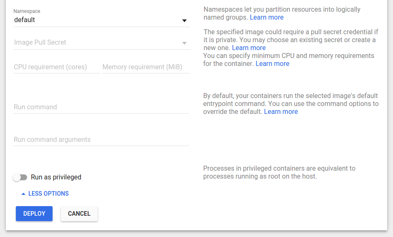Follow Learn more about CPU and memory requirements
This screenshot has width=393, height=237.
[x=272, y=64]
